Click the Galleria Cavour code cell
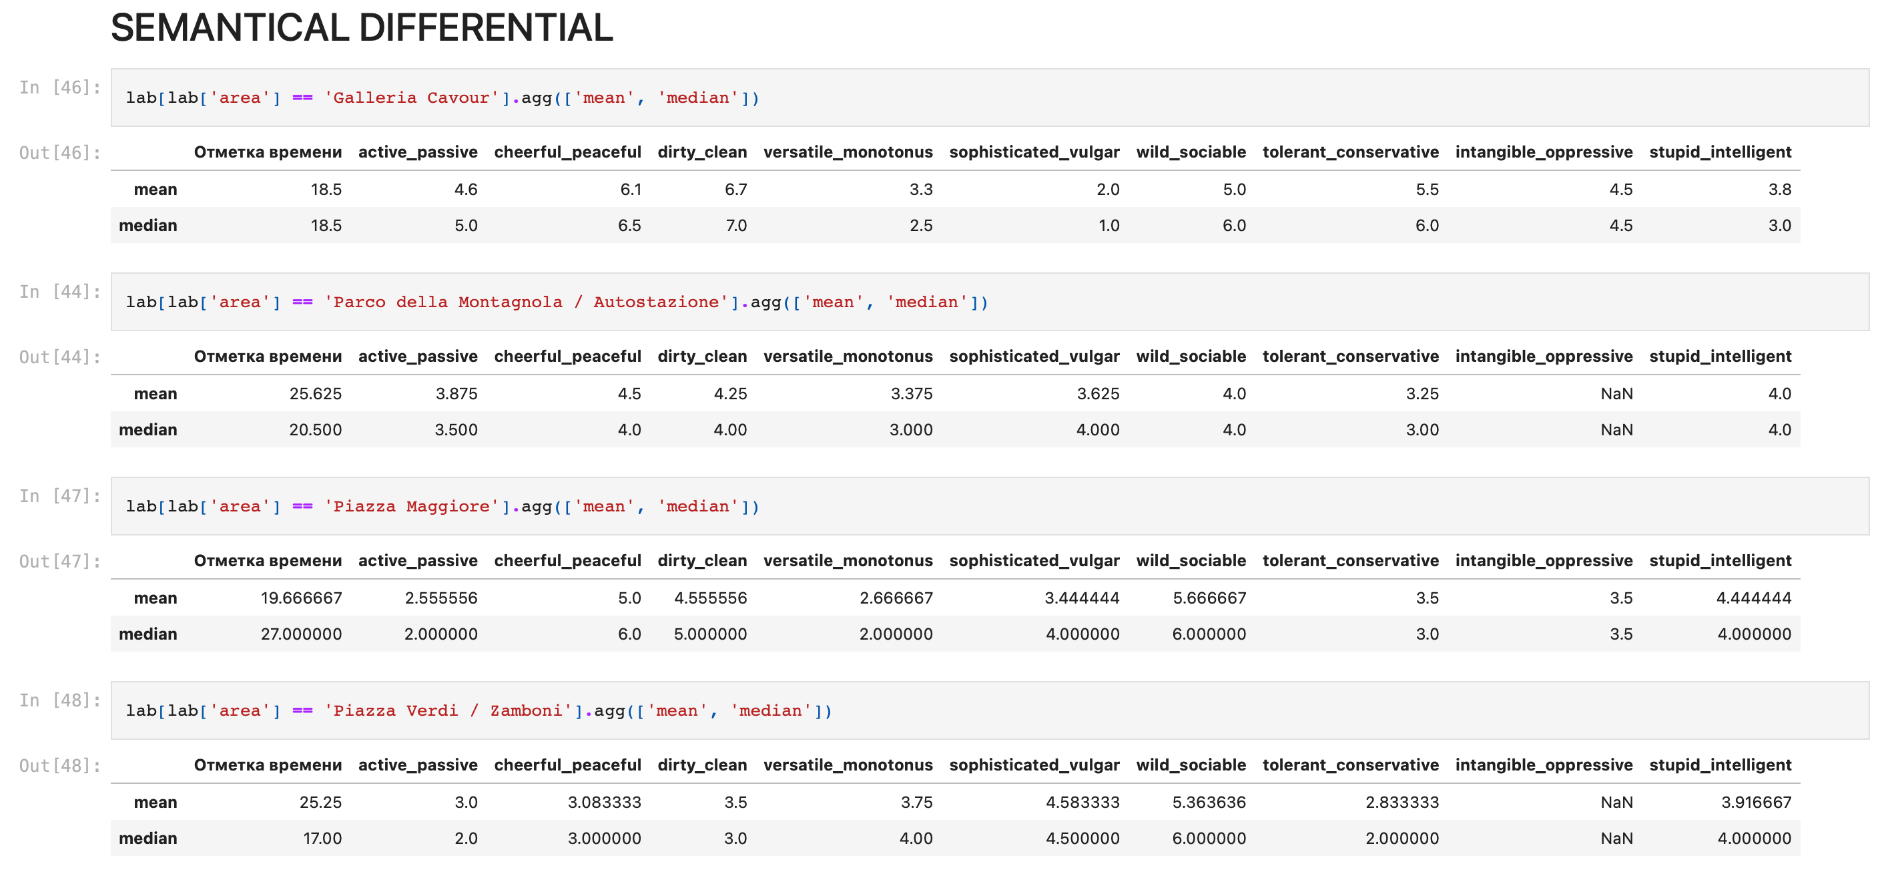The width and height of the screenshot is (1882, 872). click(989, 98)
